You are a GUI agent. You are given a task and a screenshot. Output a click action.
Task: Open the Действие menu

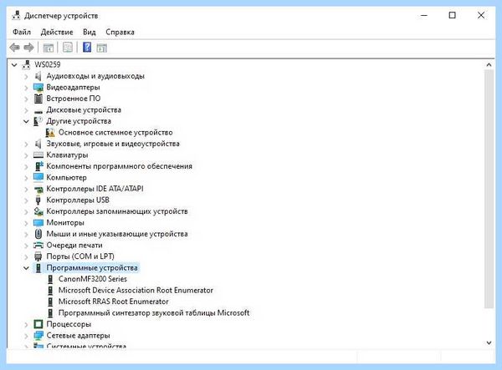[x=57, y=32]
